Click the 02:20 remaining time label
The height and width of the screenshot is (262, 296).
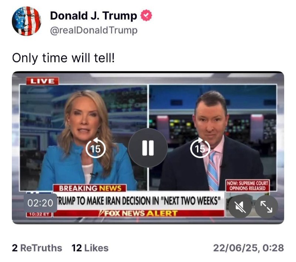pos(40,203)
